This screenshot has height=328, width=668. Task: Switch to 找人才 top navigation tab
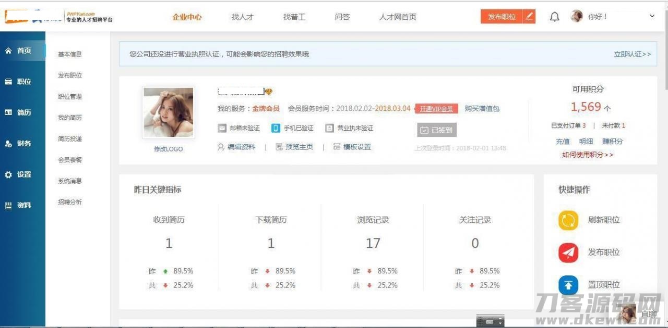(242, 17)
